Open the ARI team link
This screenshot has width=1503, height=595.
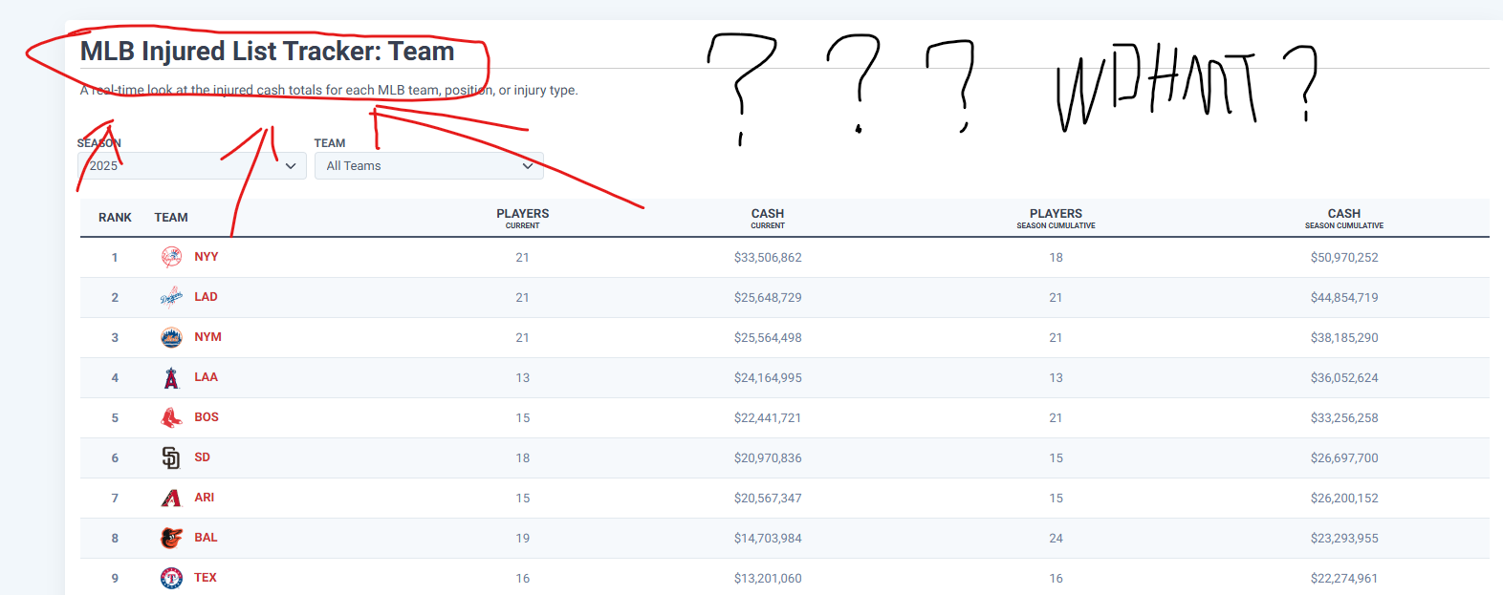[x=205, y=498]
